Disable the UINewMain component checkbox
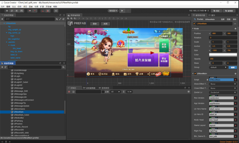This screenshot has height=143, width=239. coord(195,74)
